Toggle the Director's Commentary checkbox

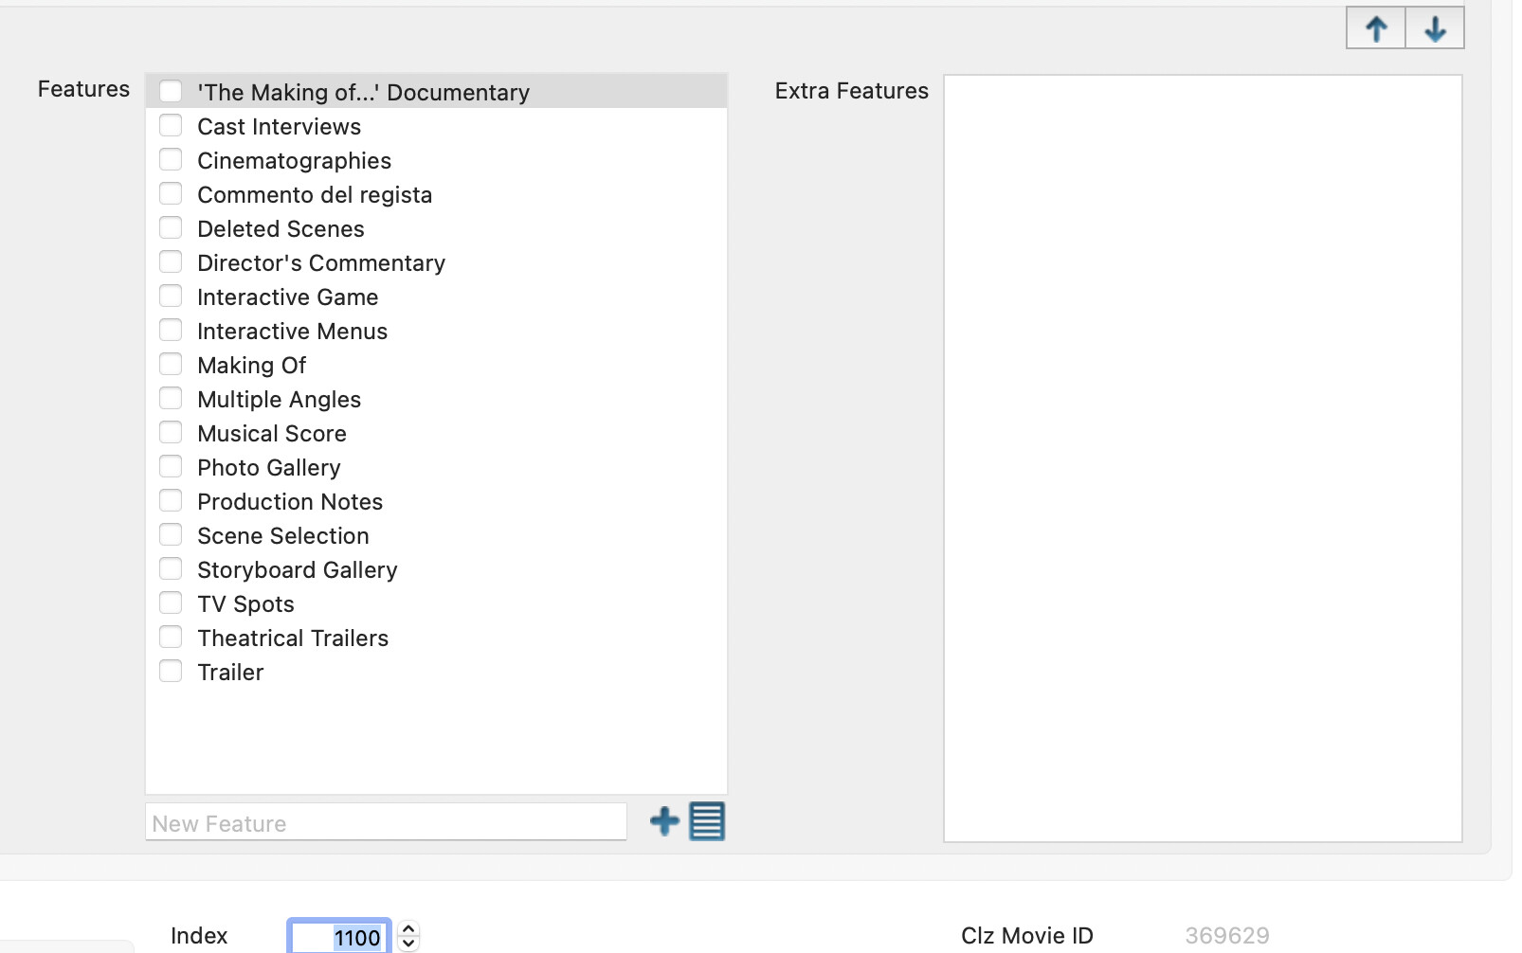click(171, 262)
